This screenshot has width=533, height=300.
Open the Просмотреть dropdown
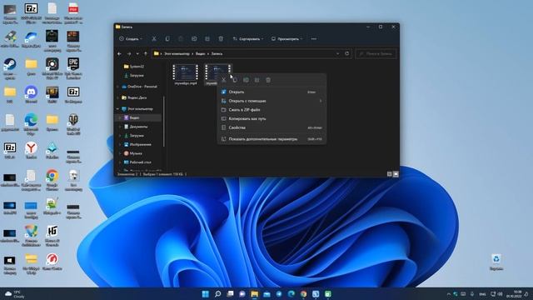[x=287, y=39]
